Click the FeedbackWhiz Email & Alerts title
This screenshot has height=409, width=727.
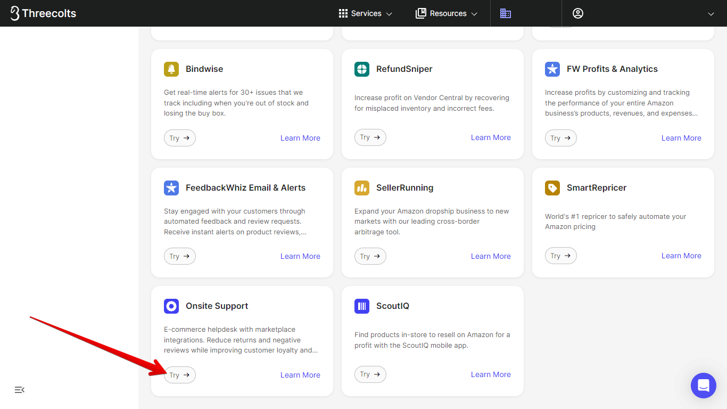[x=245, y=188]
